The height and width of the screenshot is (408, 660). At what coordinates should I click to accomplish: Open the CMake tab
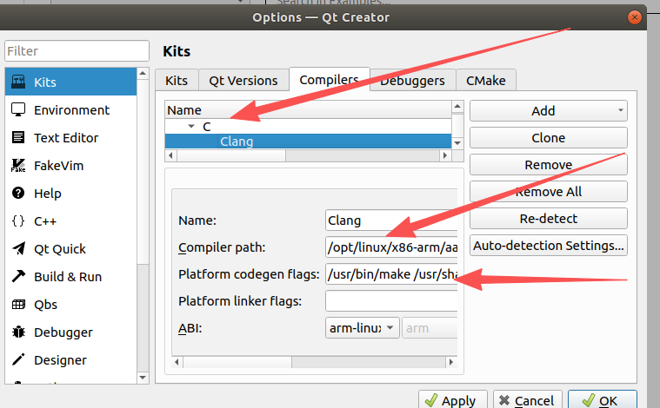pyautogui.click(x=486, y=80)
